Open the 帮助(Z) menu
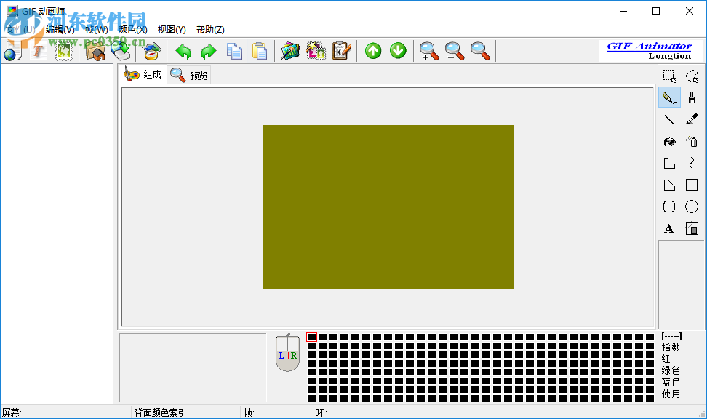Screen dimensions: 707x419 pos(210,30)
